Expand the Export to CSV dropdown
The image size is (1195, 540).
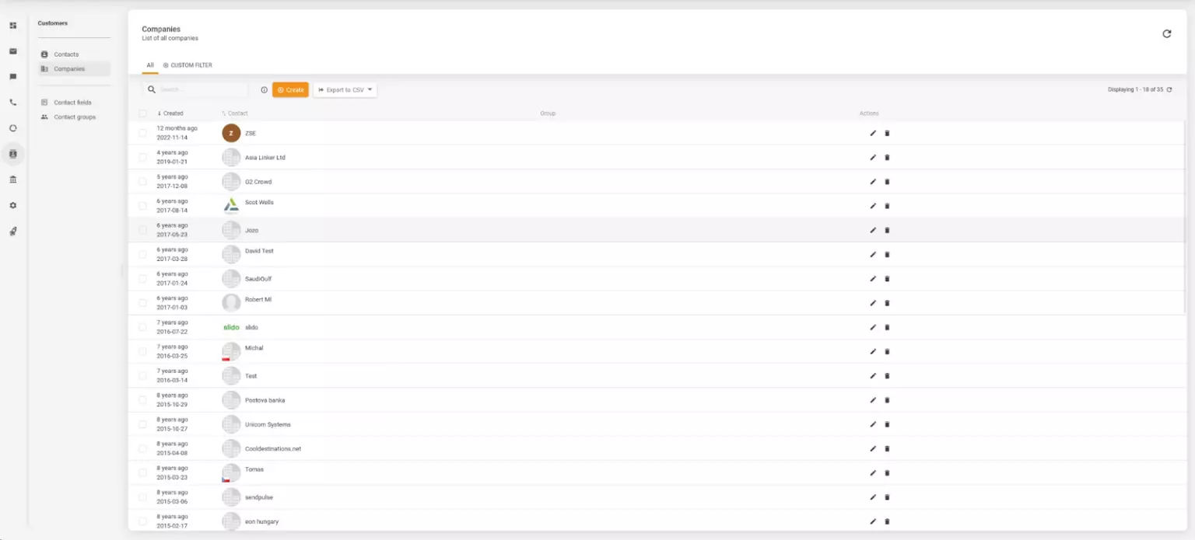click(369, 89)
